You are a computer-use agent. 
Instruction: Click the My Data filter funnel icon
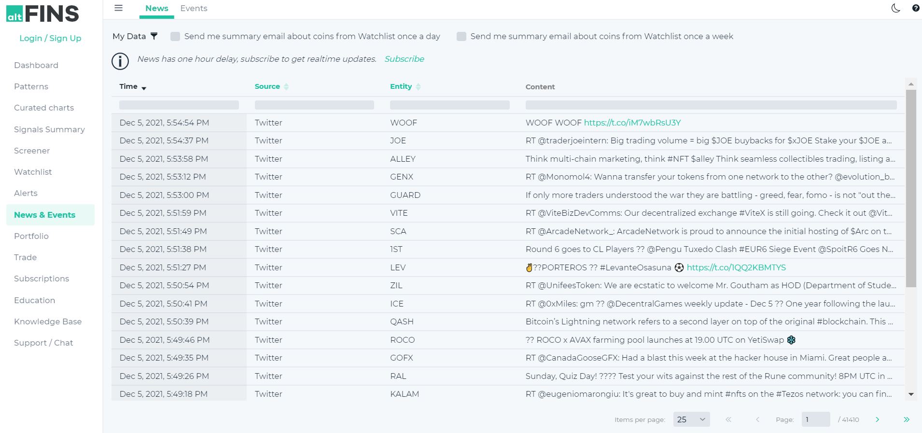coord(154,36)
